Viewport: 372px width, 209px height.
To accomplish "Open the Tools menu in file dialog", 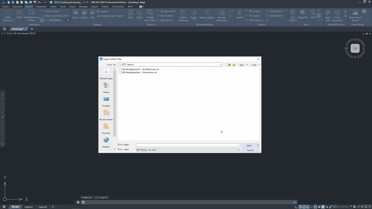I will click(x=255, y=65).
